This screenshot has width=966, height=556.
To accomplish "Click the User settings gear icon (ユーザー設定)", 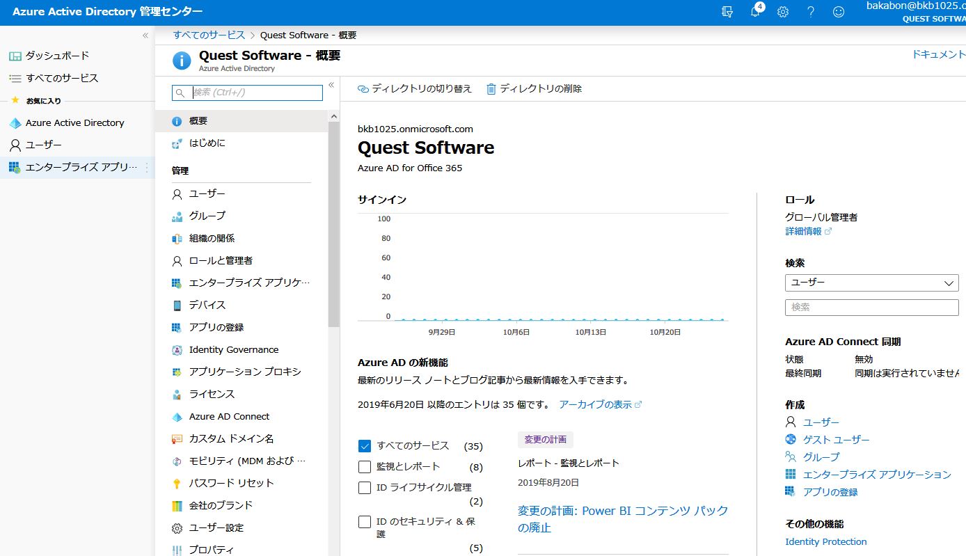I will [x=177, y=528].
